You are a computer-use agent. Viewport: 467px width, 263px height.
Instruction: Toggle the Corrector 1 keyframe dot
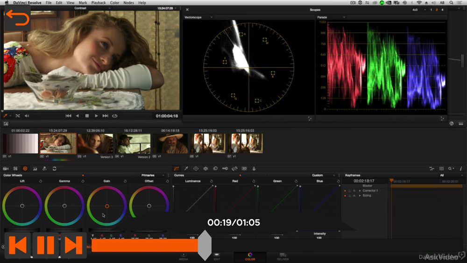[x=345, y=191]
